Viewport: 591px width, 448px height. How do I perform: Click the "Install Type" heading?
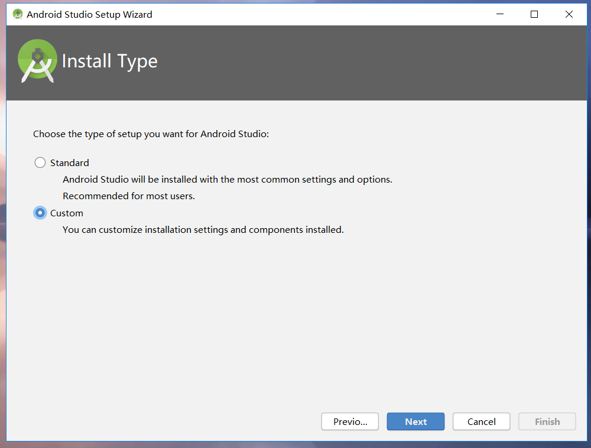click(110, 61)
